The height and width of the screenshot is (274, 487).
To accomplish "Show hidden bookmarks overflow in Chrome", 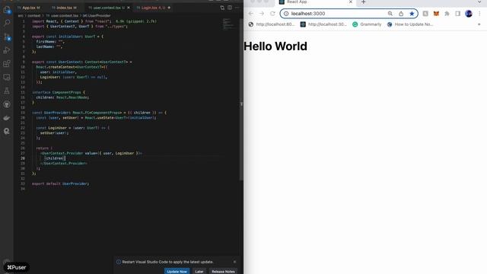I will click(479, 24).
